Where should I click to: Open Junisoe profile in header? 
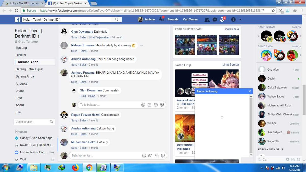[146, 20]
